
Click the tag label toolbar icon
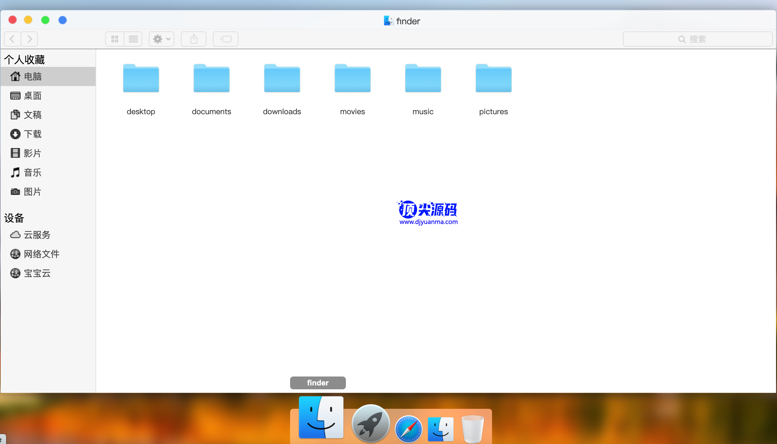(x=226, y=39)
